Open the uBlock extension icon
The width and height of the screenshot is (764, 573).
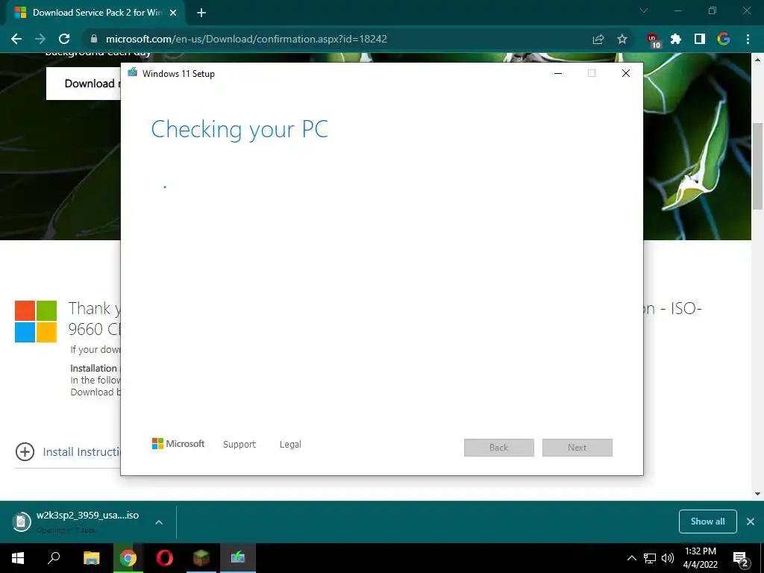coord(653,40)
